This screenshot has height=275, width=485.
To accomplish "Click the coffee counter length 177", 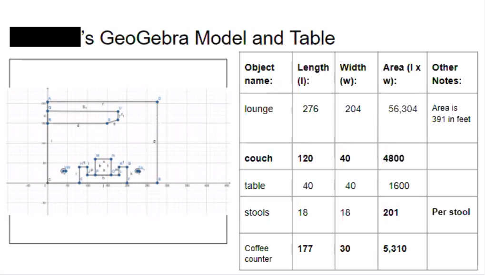I will pyautogui.click(x=305, y=249).
